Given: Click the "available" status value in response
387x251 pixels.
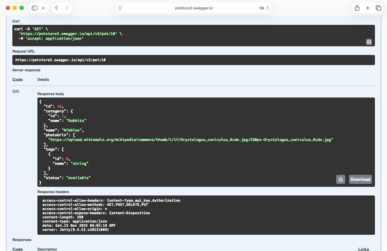Looking at the screenshot, I should [79, 178].
